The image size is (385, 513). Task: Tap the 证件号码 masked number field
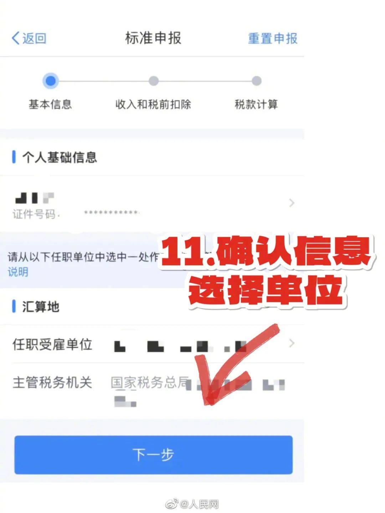(x=112, y=213)
